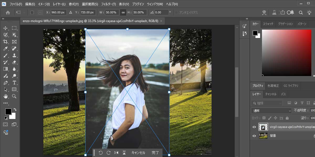Swap foreground and background colors arrow
This screenshot has width=315, height=157.
pos(15,109)
